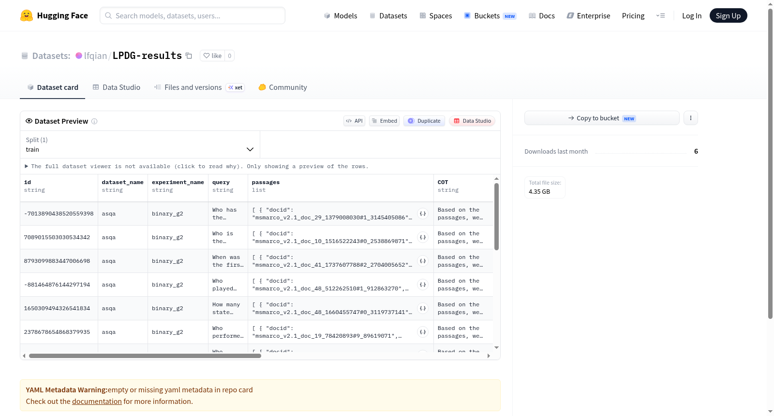Go to Models in the top navigation
This screenshot has width=774, height=416.
341,15
